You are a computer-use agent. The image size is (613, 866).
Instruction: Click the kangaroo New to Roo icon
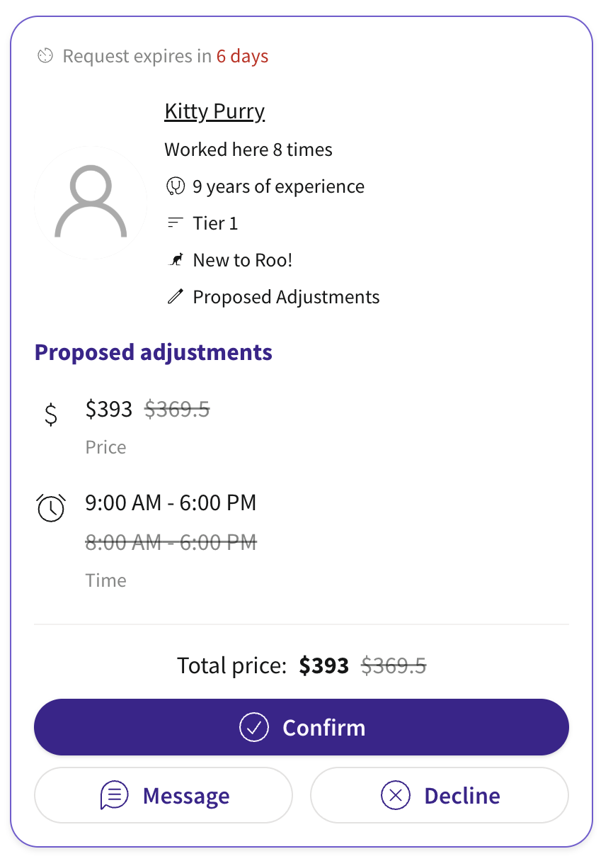(175, 260)
